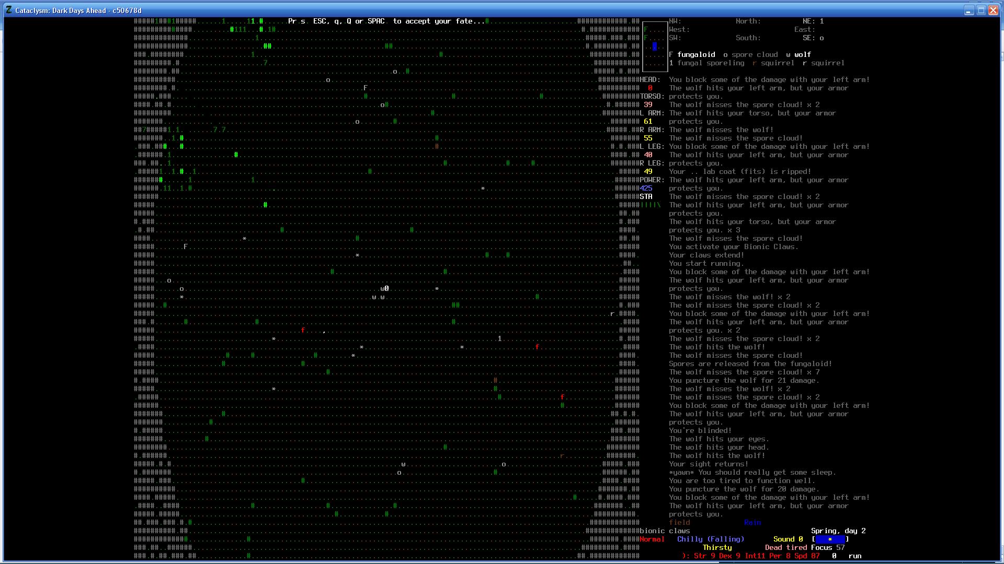The image size is (1004, 564).
Task: Click the squirrel r near the right tree line
Action: click(x=612, y=313)
